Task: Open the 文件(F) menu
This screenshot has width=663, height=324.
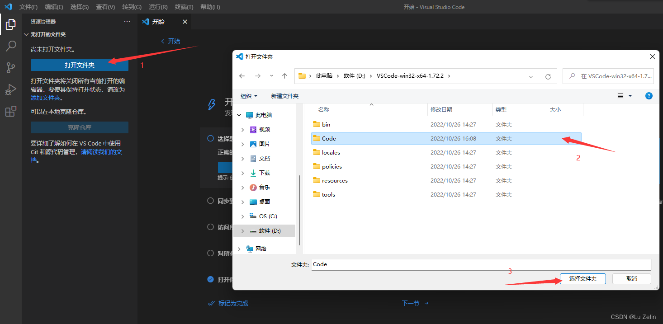Action: pos(28,7)
